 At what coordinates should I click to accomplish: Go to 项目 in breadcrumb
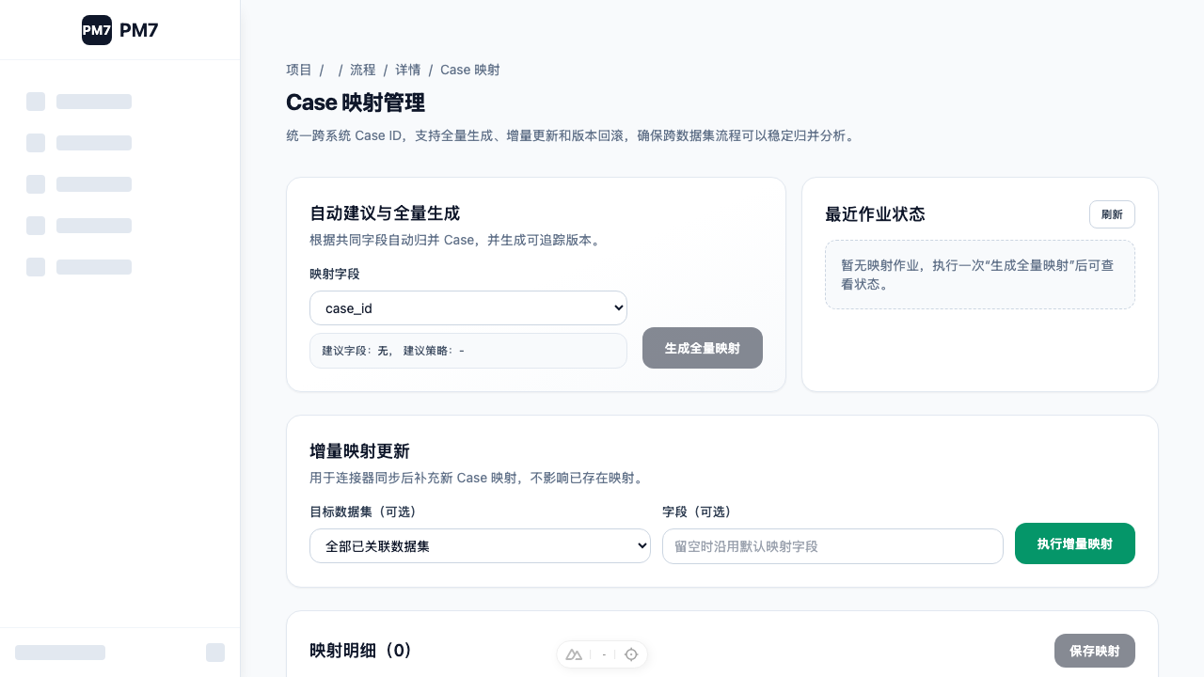(299, 70)
